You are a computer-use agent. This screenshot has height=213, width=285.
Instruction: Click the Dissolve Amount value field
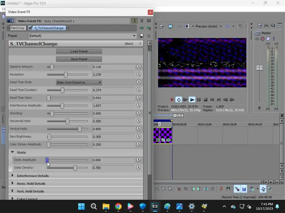point(114,67)
